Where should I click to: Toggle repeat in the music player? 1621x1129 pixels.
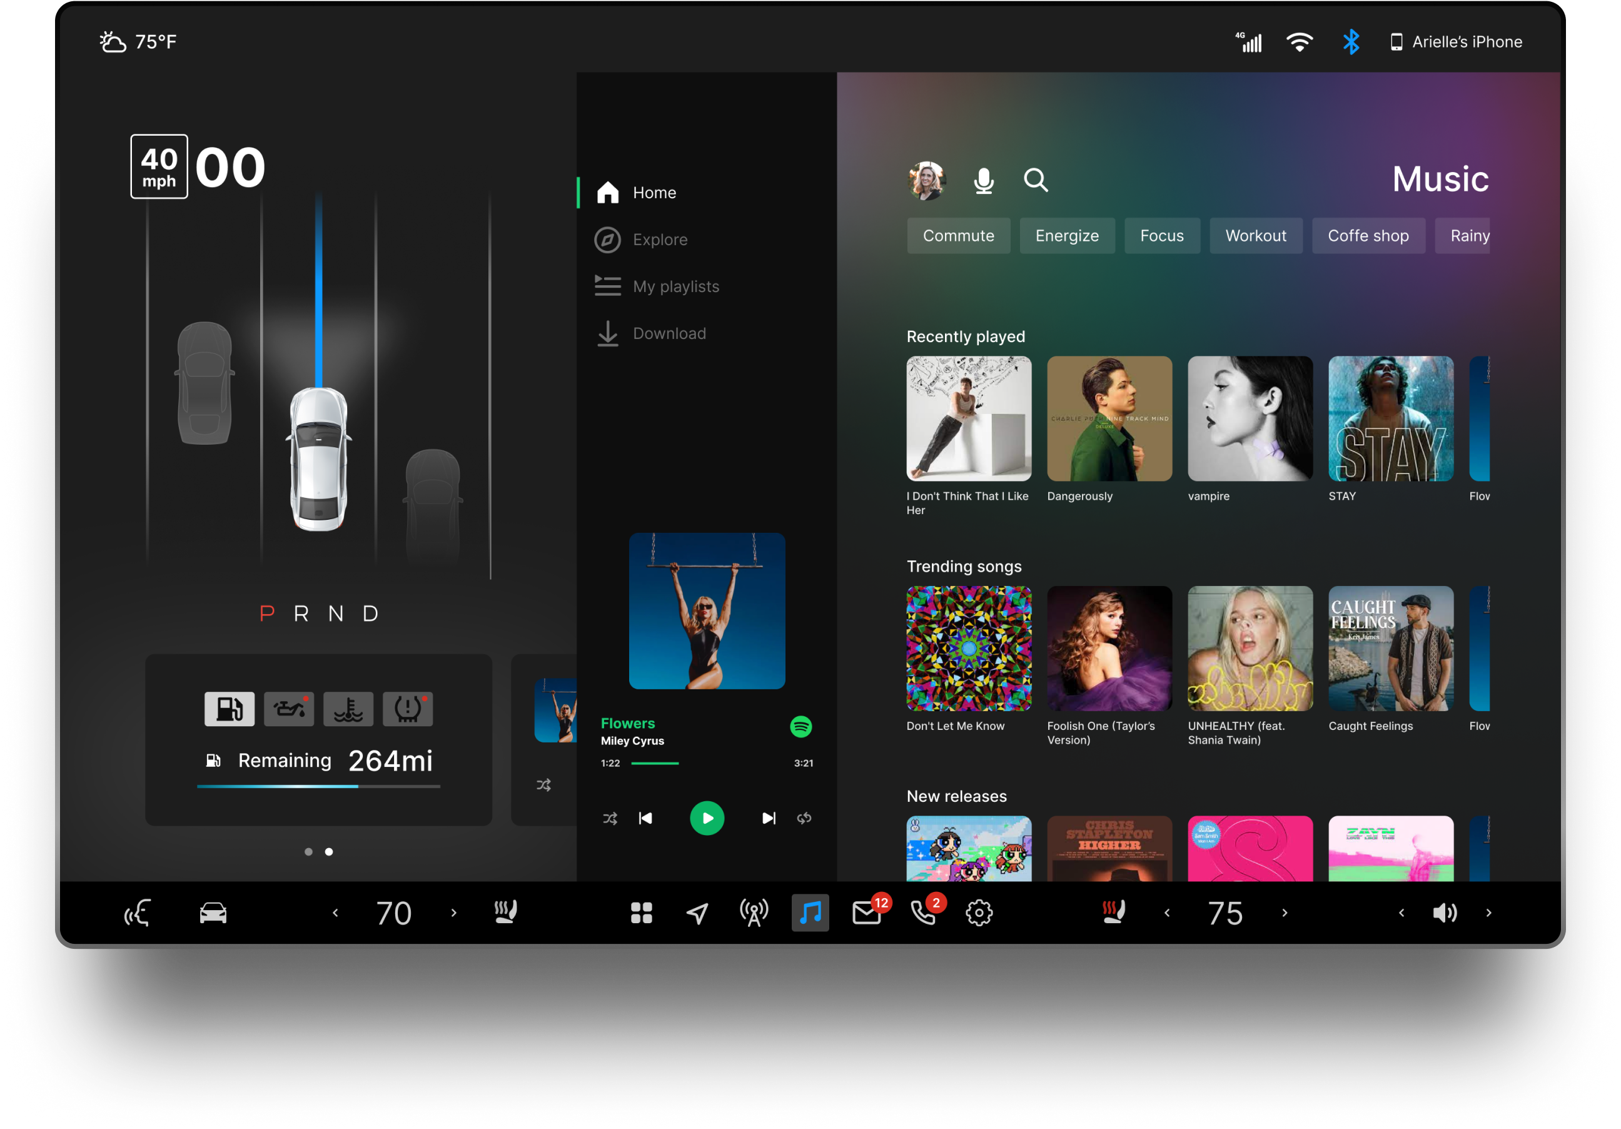[804, 818]
